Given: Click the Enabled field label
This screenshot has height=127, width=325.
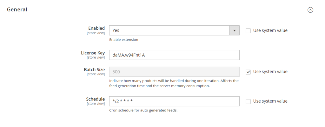Looking at the screenshot, I should [96, 28].
